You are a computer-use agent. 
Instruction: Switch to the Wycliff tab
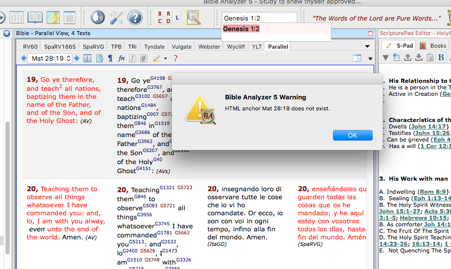pyautogui.click(x=236, y=47)
